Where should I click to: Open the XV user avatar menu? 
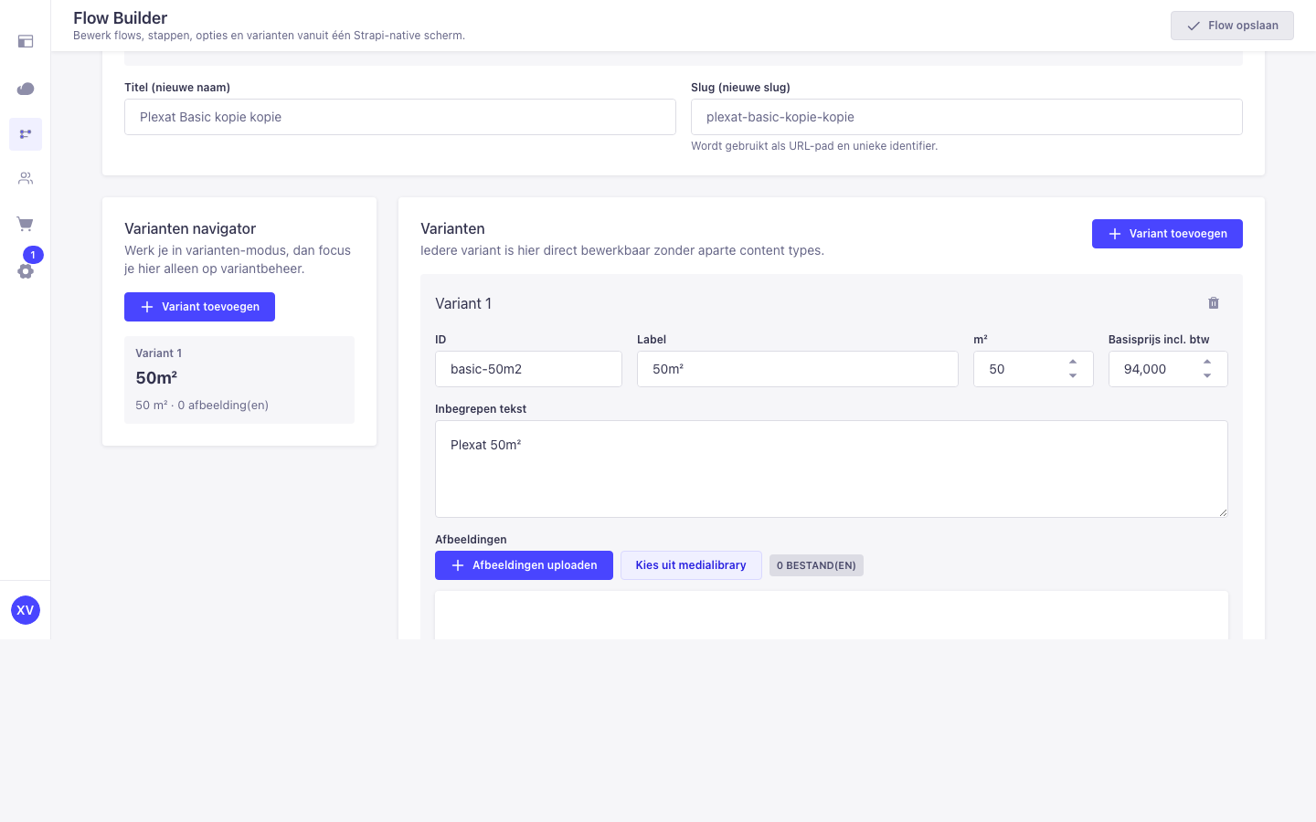click(x=26, y=610)
